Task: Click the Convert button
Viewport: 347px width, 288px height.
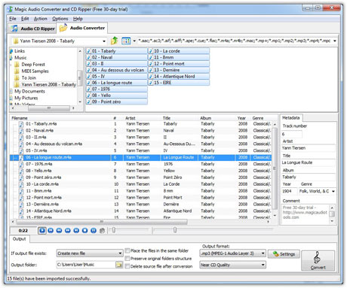Action: click(318, 260)
